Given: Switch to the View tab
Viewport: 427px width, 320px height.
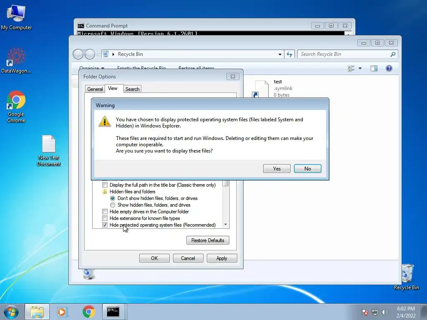Looking at the screenshot, I should click(x=113, y=88).
